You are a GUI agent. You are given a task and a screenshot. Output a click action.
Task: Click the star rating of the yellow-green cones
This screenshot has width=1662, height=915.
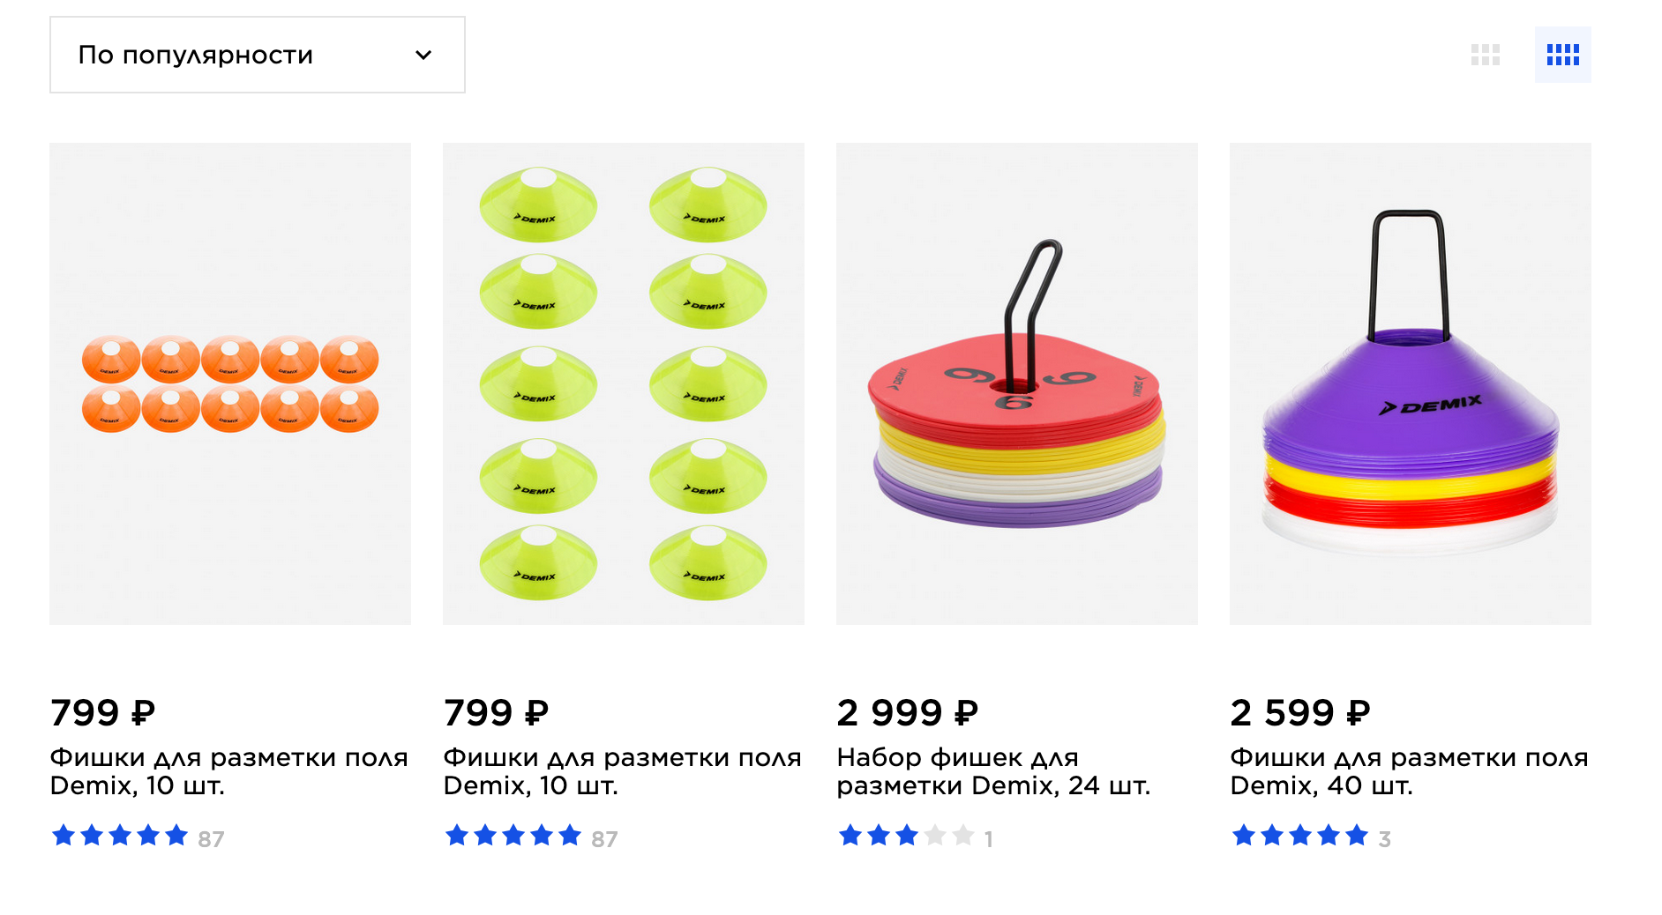click(513, 836)
